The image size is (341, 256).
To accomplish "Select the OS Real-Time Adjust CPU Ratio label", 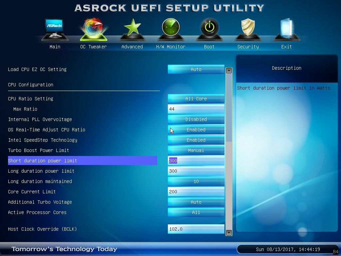I will 47,130.
